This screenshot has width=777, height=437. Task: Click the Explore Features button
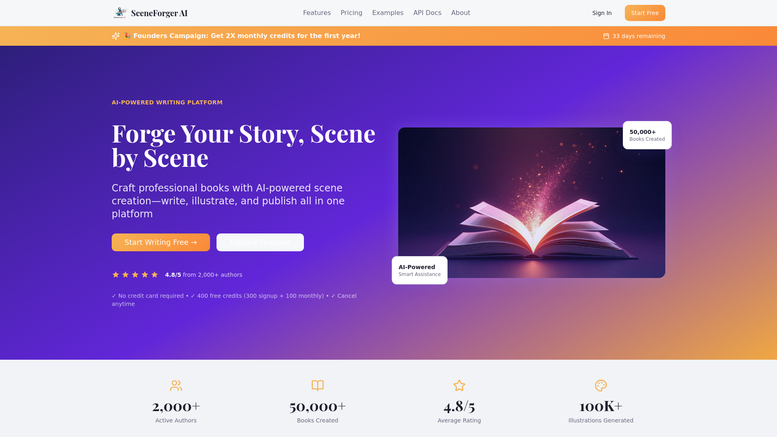point(260,242)
